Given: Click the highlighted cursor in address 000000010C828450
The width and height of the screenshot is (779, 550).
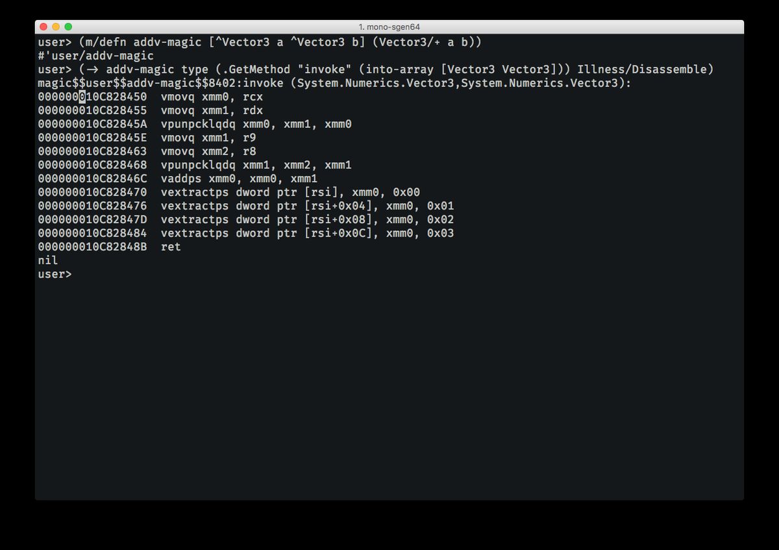Looking at the screenshot, I should 82,97.
